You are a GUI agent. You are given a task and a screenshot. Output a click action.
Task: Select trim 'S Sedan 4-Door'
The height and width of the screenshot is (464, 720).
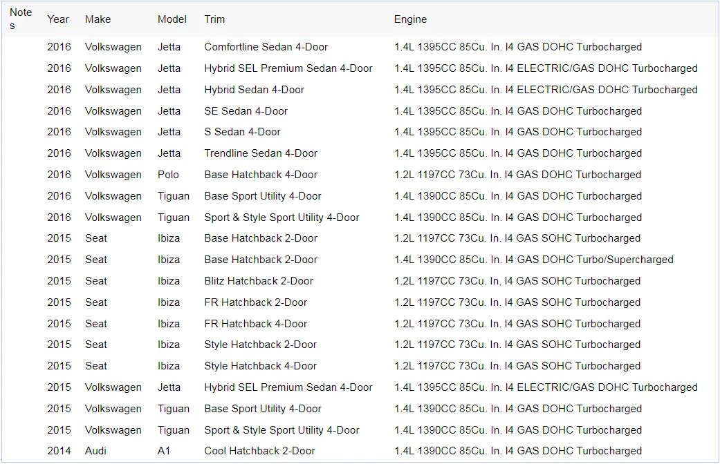click(242, 132)
